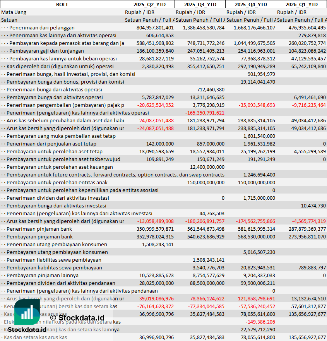Viewport: 327px width, 341px height.
Task: Select Penerimaan dividen dari aktivitas investasi row
Action: coord(163,198)
